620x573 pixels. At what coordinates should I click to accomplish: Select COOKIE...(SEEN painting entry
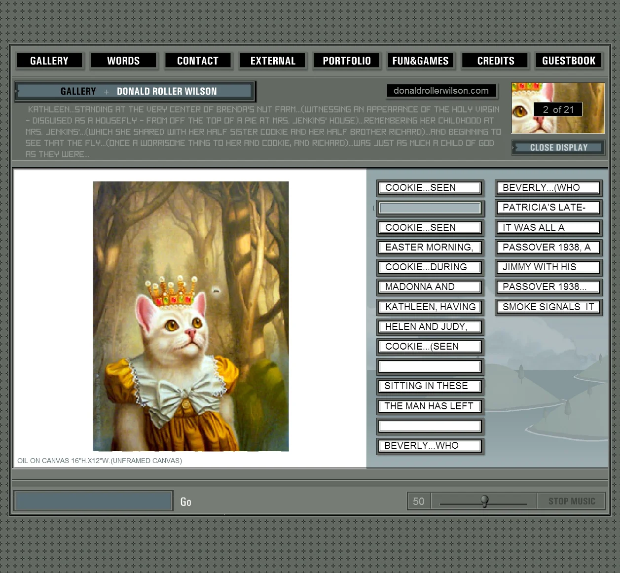tap(430, 346)
